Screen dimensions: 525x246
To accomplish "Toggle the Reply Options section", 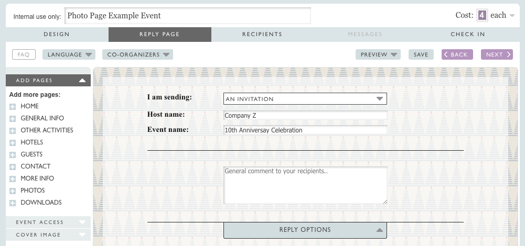I will [x=305, y=230].
